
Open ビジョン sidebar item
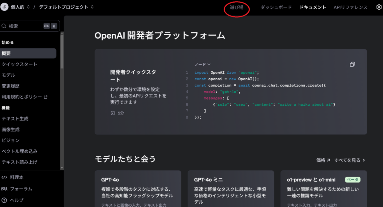[11, 140]
